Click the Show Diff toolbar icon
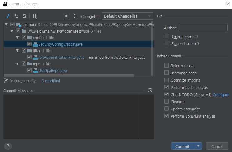The image size is (232, 152). (8, 16)
